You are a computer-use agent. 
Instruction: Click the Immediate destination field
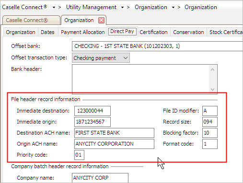(93, 111)
